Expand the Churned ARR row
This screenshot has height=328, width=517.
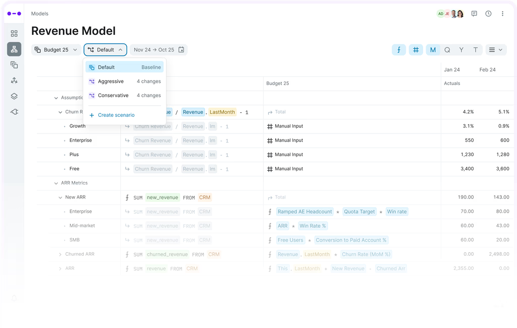(x=60, y=254)
